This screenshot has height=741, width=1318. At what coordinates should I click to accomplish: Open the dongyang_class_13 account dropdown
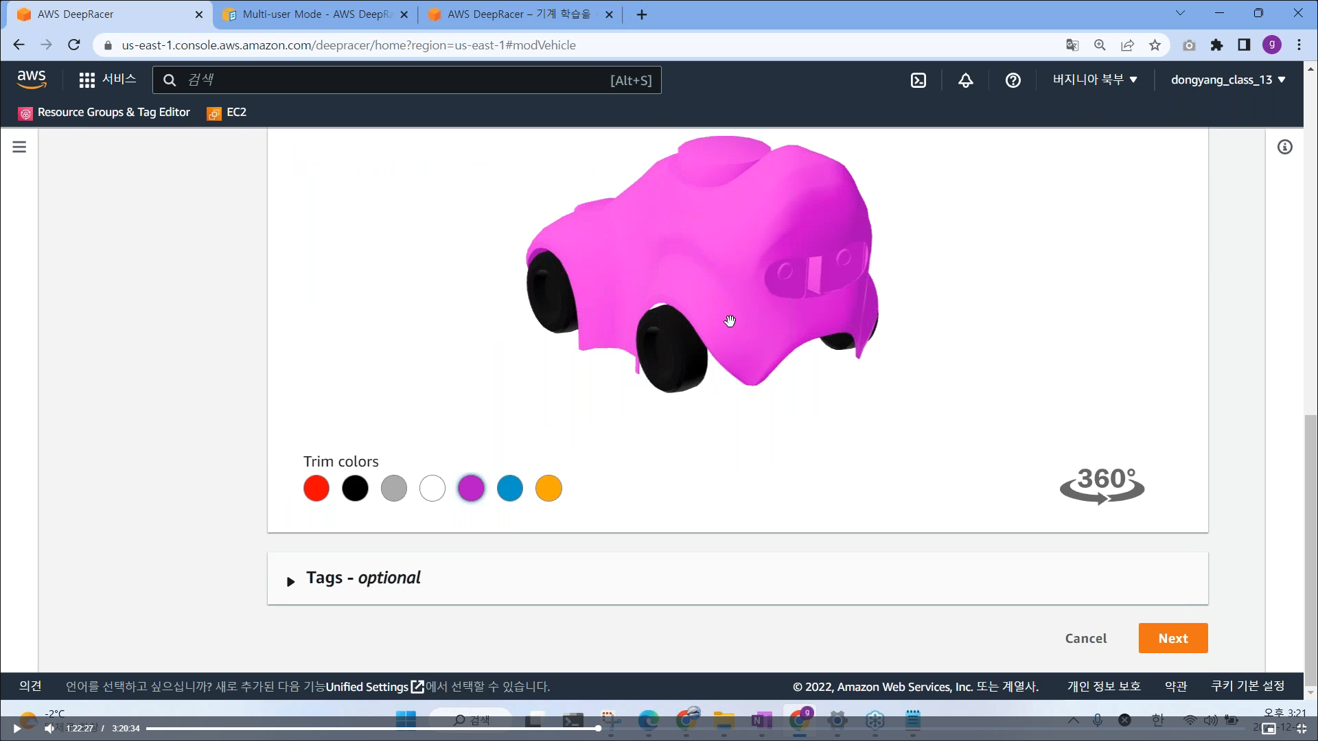(x=1228, y=80)
